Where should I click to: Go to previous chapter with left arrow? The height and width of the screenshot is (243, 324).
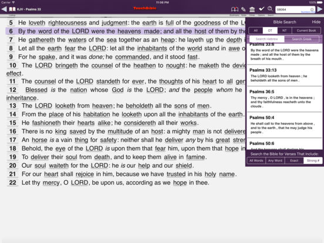click(x=4, y=9)
